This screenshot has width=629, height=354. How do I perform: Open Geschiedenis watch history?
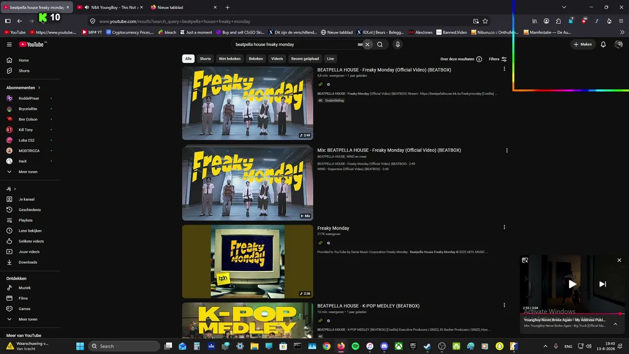pyautogui.click(x=30, y=210)
